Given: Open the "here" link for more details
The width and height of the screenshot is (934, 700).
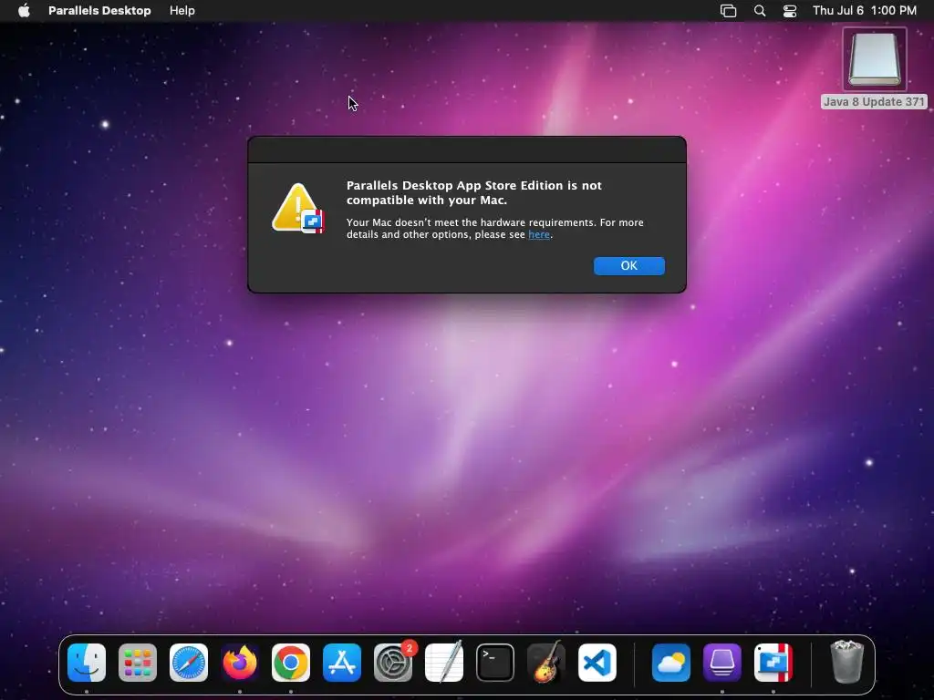Looking at the screenshot, I should (x=539, y=234).
